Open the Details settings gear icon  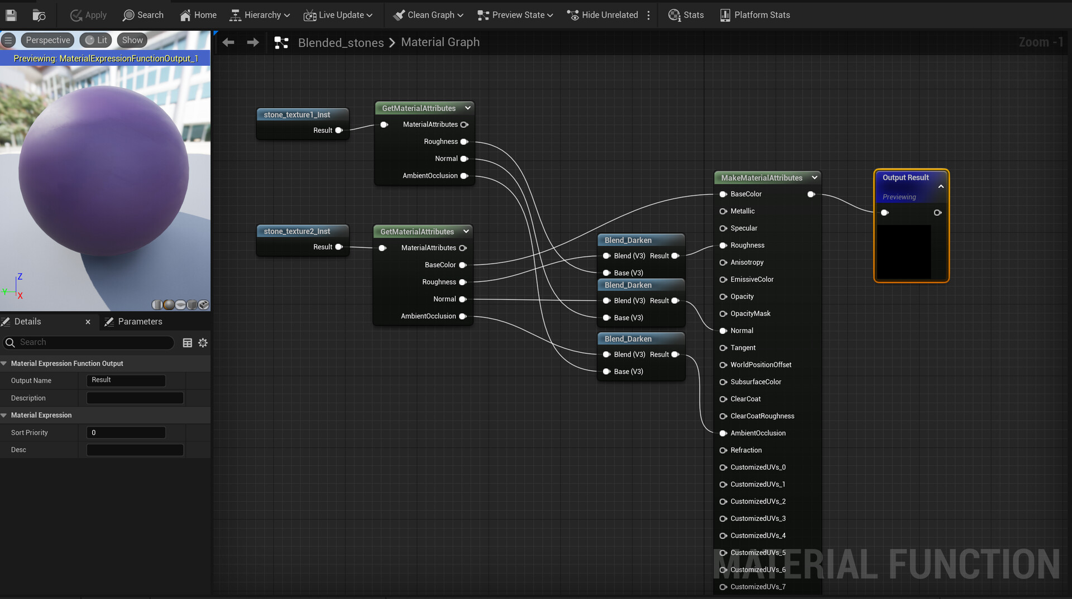(x=203, y=343)
